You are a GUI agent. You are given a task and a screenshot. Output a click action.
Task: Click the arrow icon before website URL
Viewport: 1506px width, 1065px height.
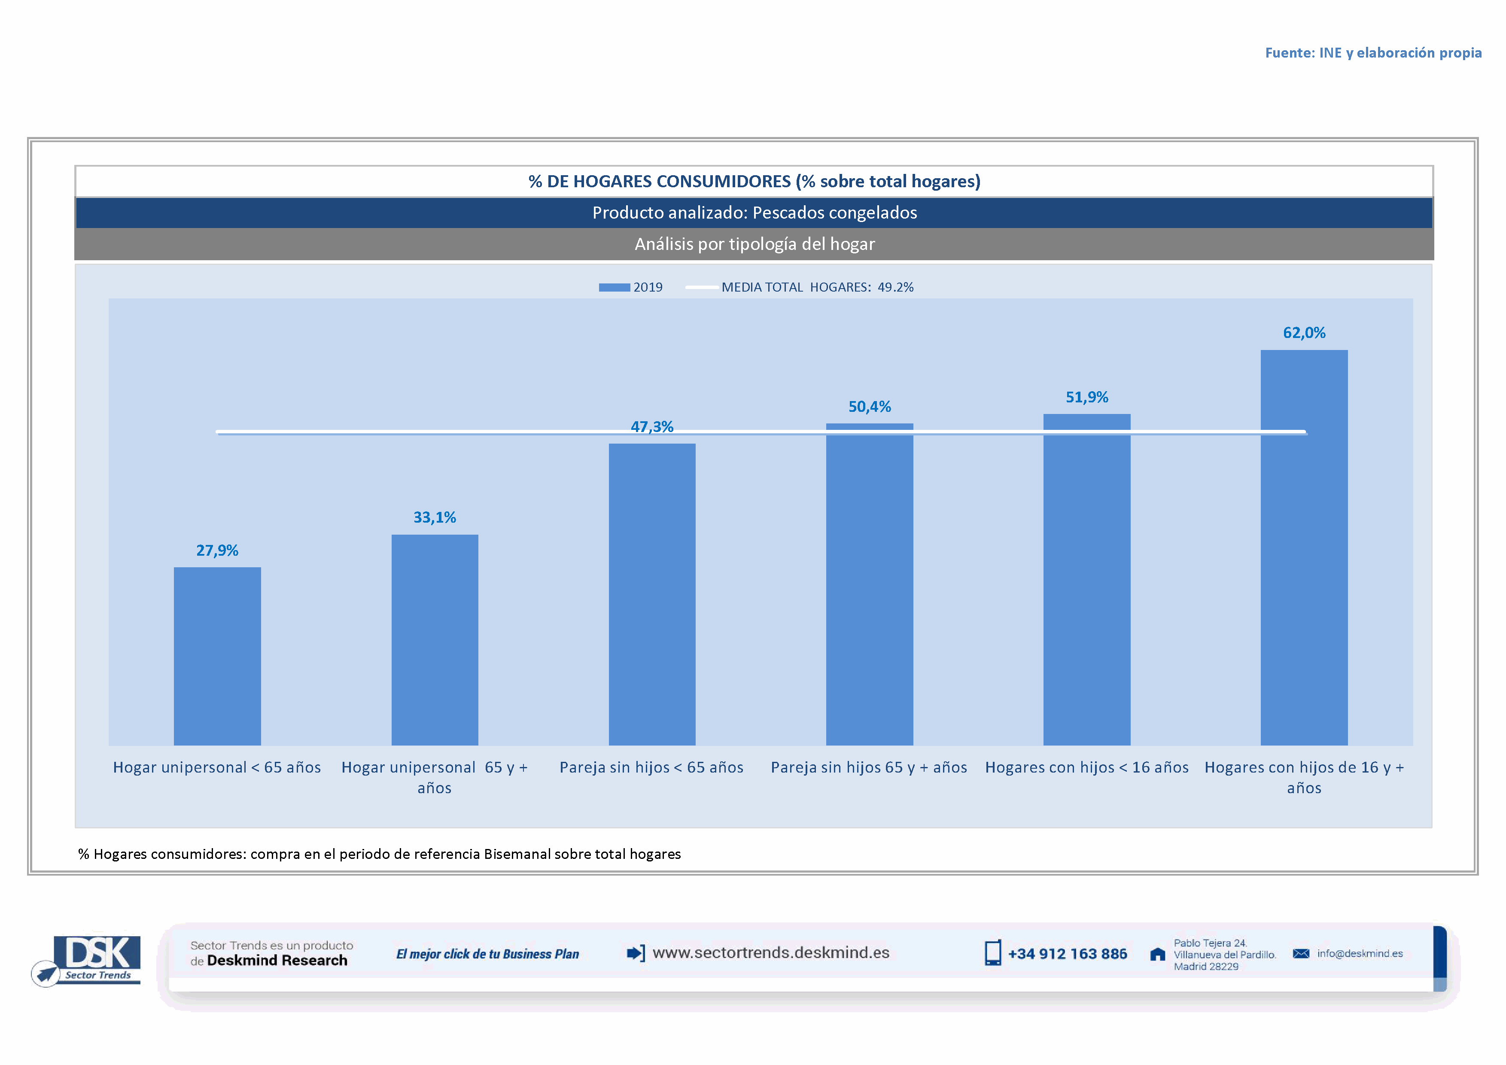pos(635,953)
